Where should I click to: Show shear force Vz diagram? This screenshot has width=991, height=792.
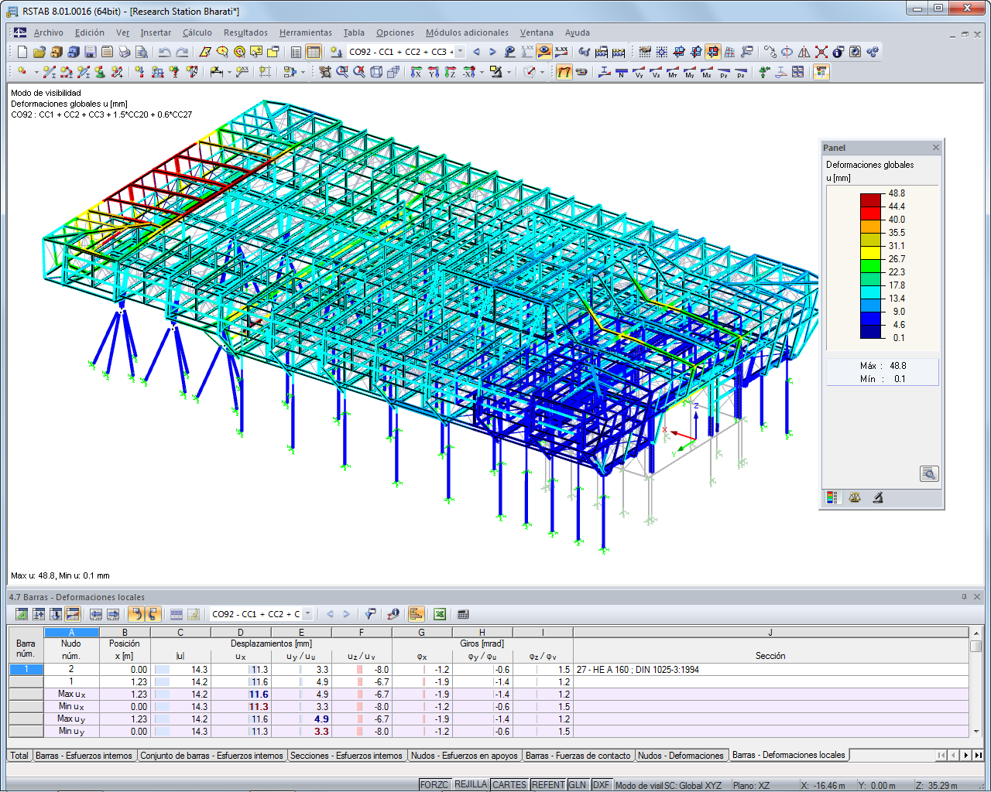656,72
